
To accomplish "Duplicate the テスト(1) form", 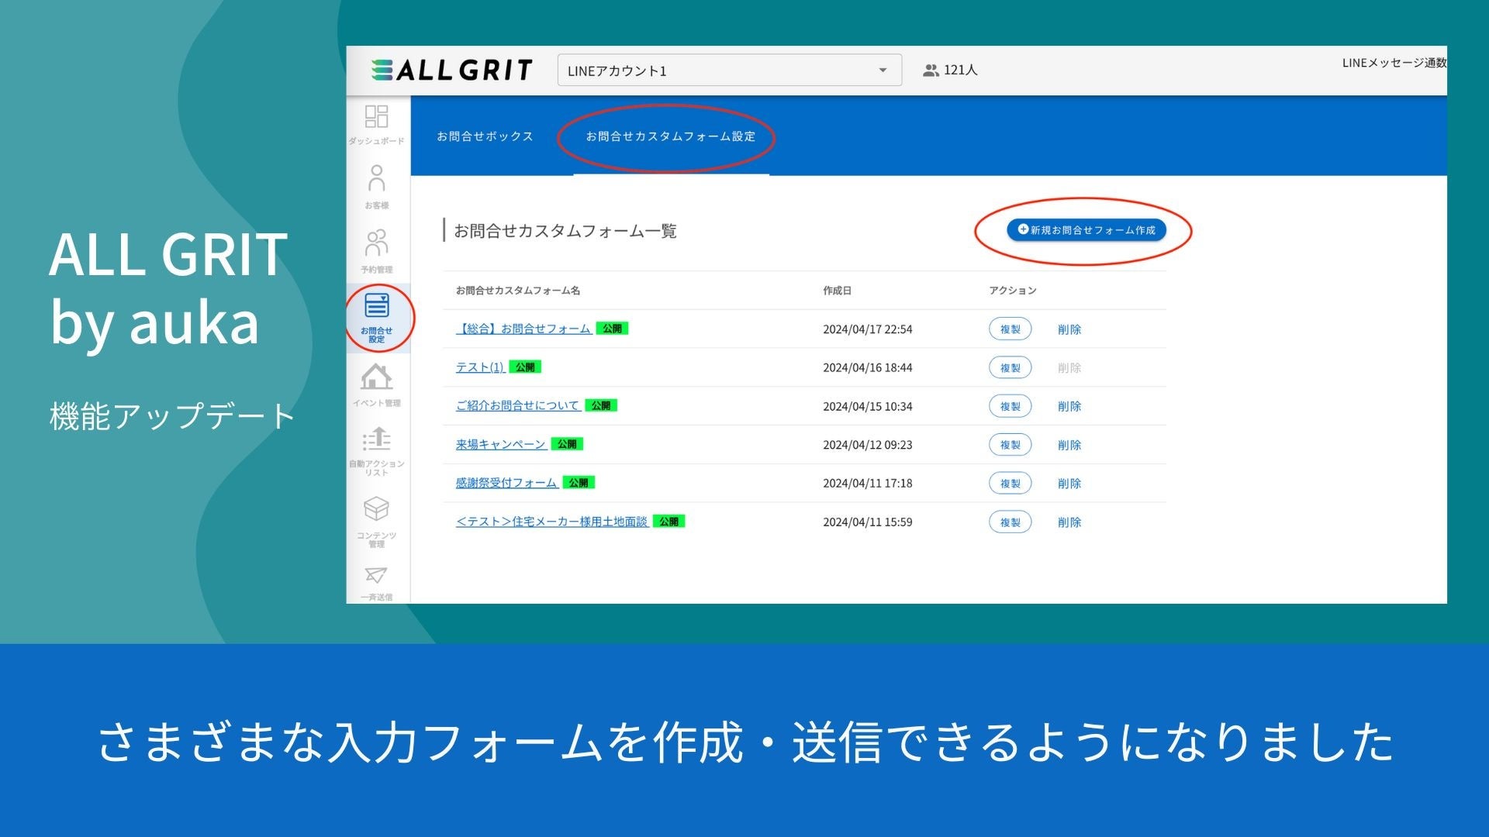I will click(1010, 367).
